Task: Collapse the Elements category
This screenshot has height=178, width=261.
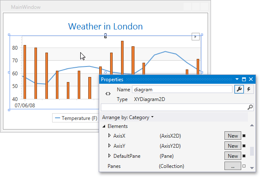Action: click(104, 126)
